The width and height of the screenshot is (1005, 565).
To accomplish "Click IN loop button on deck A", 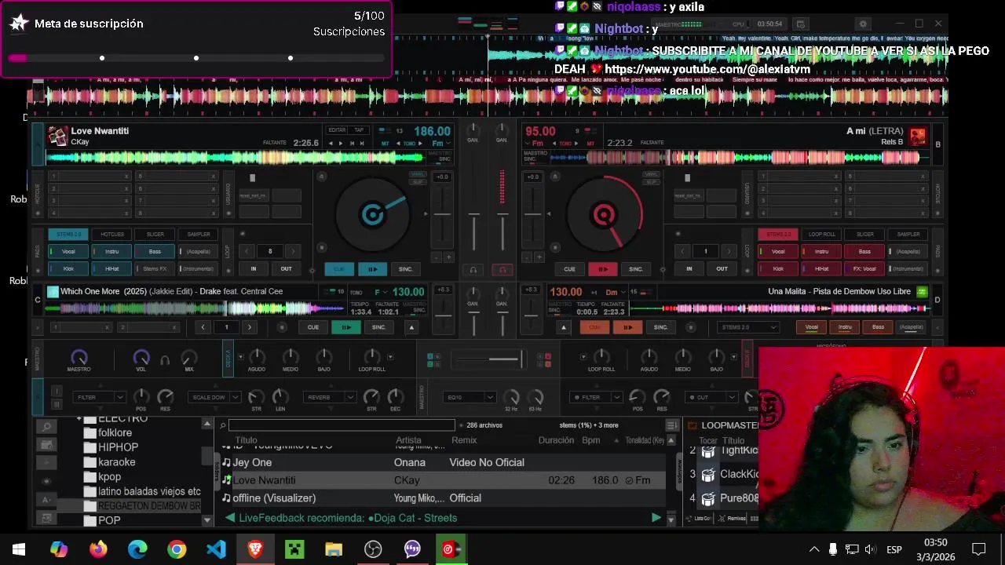I will pyautogui.click(x=253, y=268).
